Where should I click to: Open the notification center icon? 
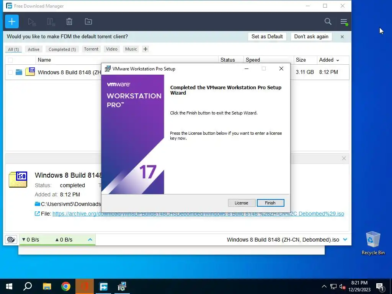(x=380, y=287)
